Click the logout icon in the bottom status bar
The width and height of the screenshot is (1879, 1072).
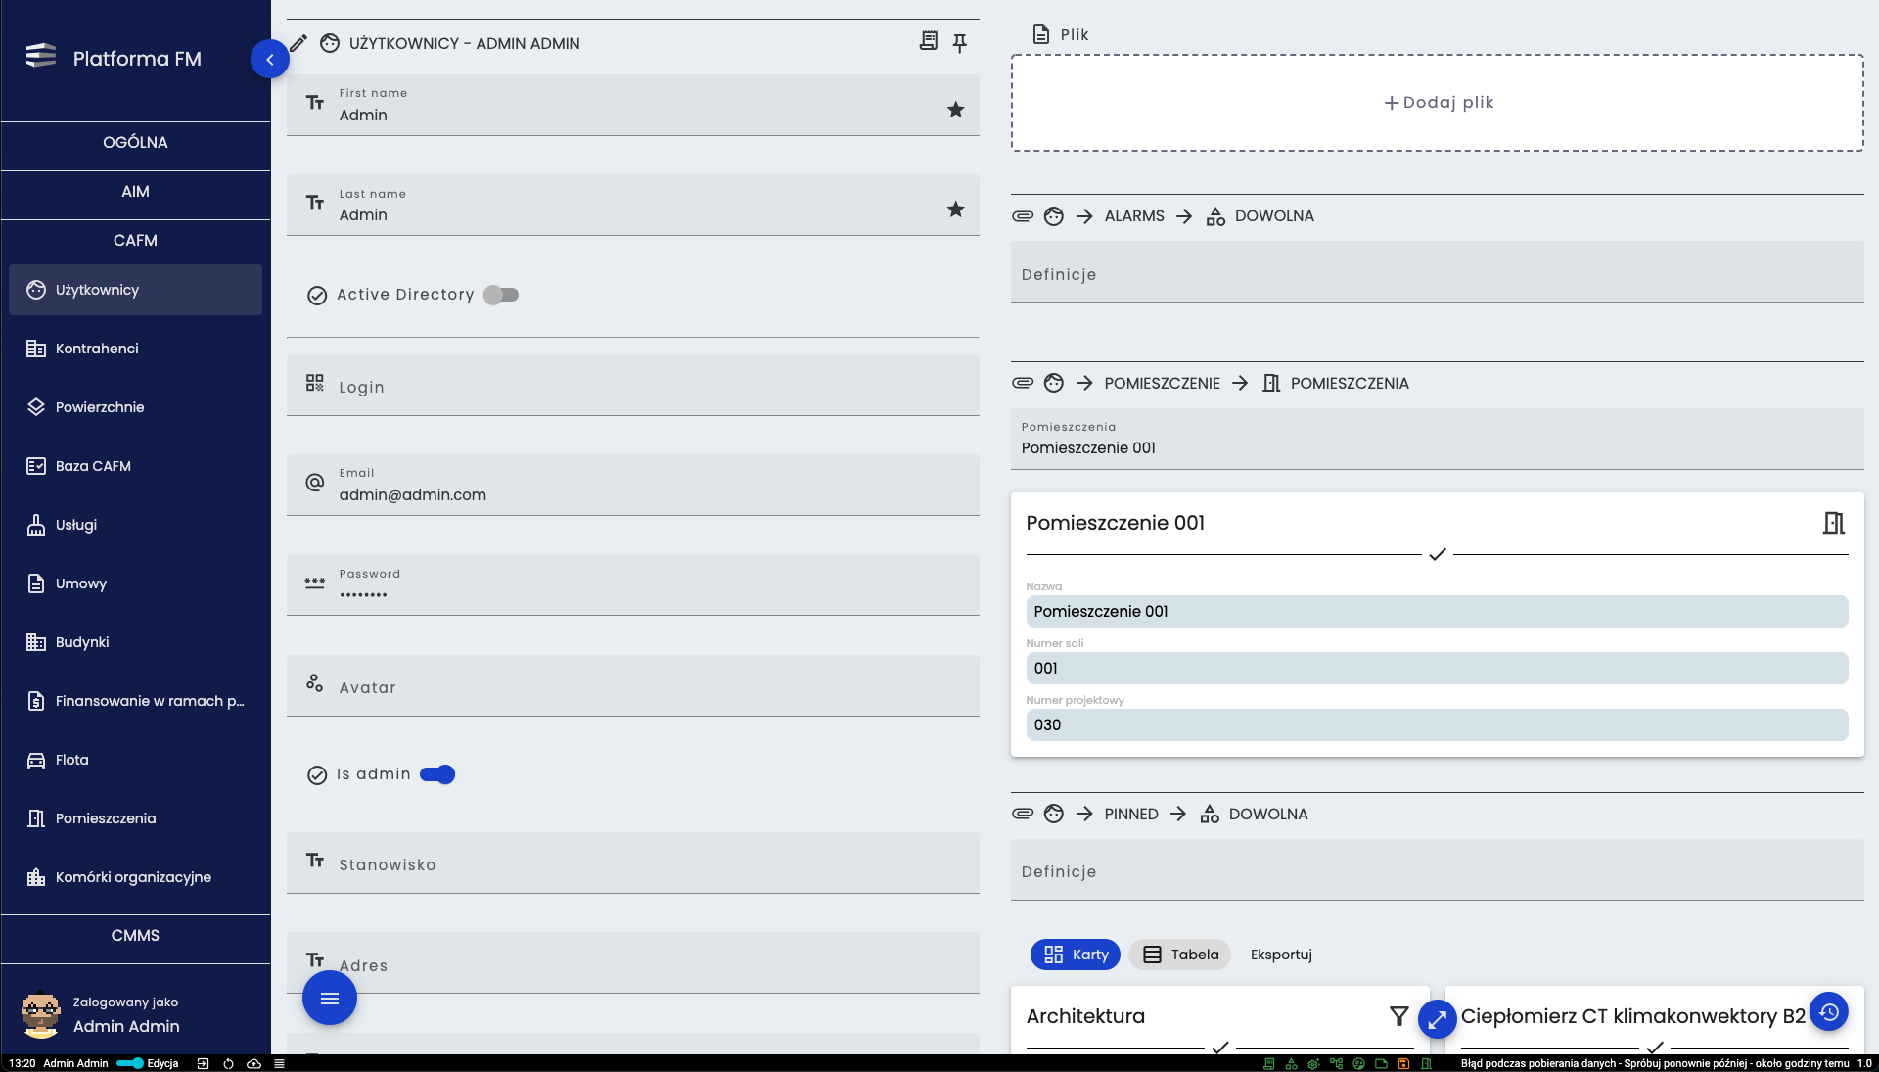[203, 1063]
